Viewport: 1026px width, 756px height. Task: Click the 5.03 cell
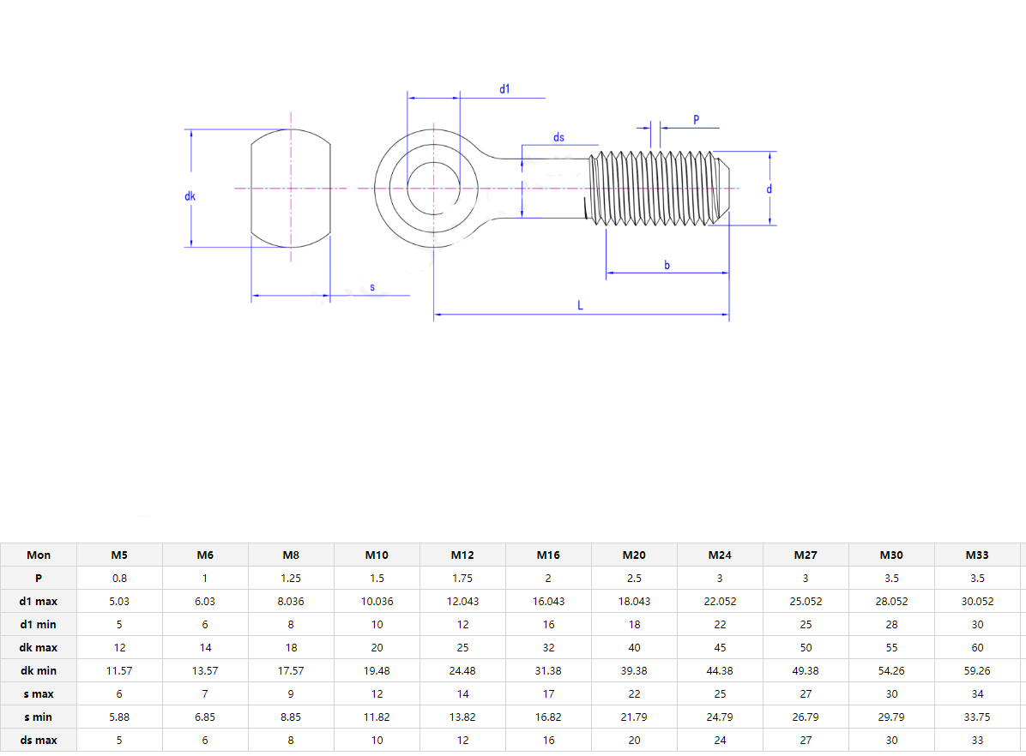point(119,601)
